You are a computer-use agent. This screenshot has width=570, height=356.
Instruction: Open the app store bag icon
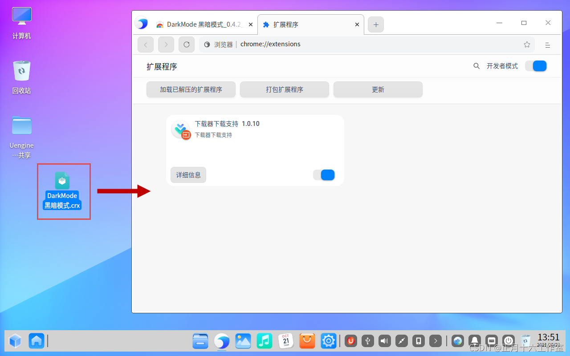click(x=307, y=341)
